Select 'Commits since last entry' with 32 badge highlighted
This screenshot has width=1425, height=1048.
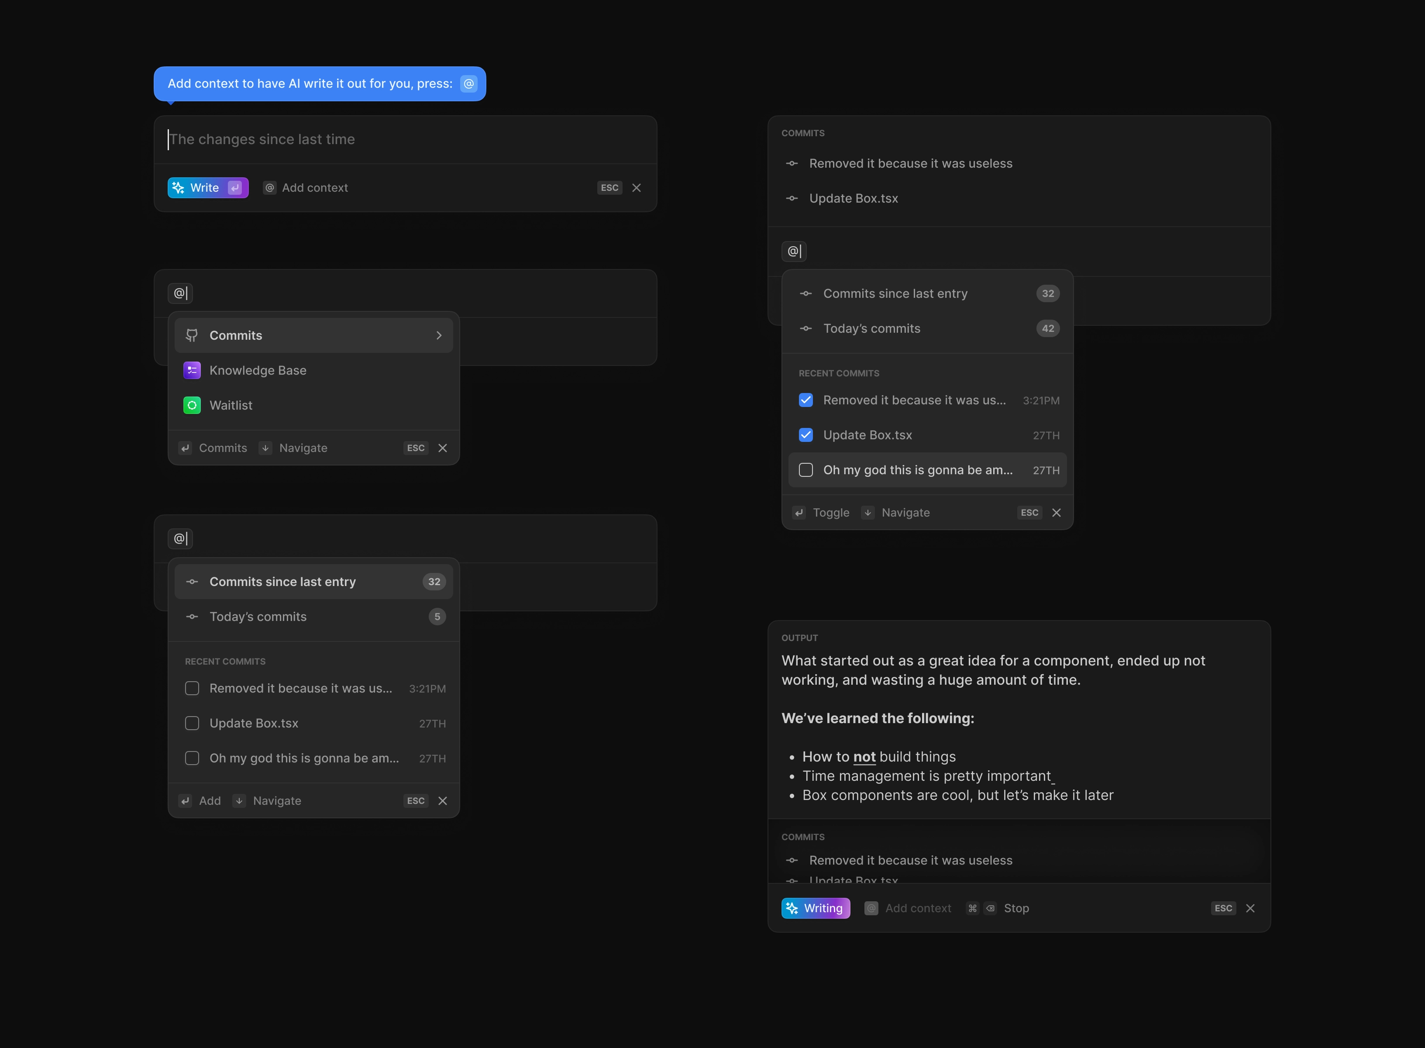pyautogui.click(x=313, y=582)
